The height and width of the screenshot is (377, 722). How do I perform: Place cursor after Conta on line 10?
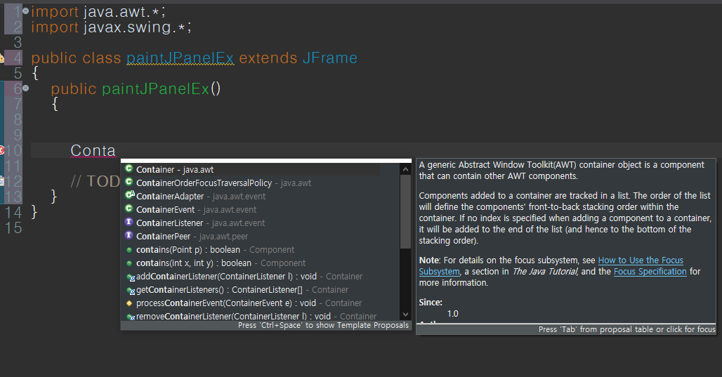tap(116, 150)
